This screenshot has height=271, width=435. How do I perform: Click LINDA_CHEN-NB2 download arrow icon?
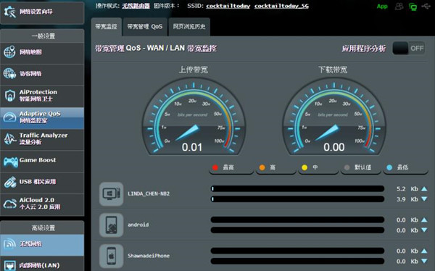(x=424, y=199)
